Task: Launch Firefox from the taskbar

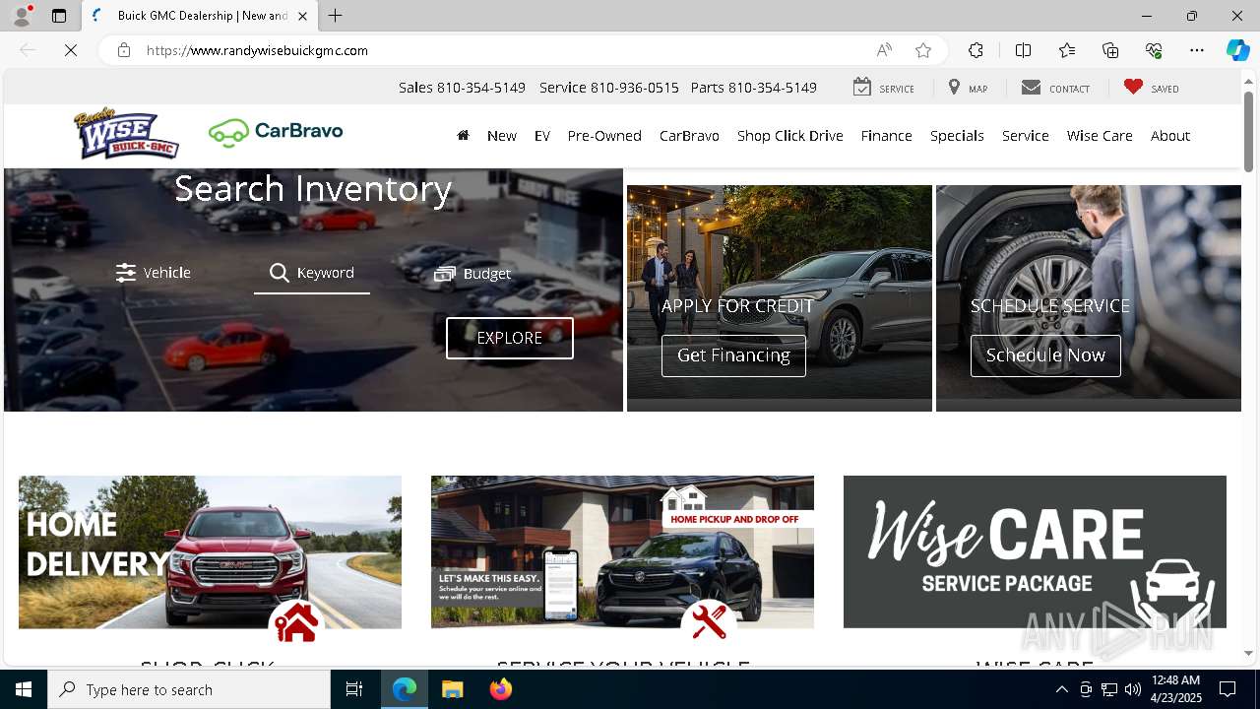Action: tap(501, 689)
